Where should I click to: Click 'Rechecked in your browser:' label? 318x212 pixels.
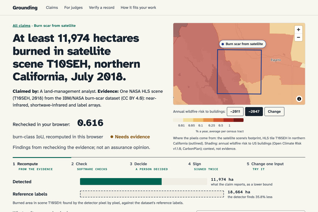coord(41,124)
